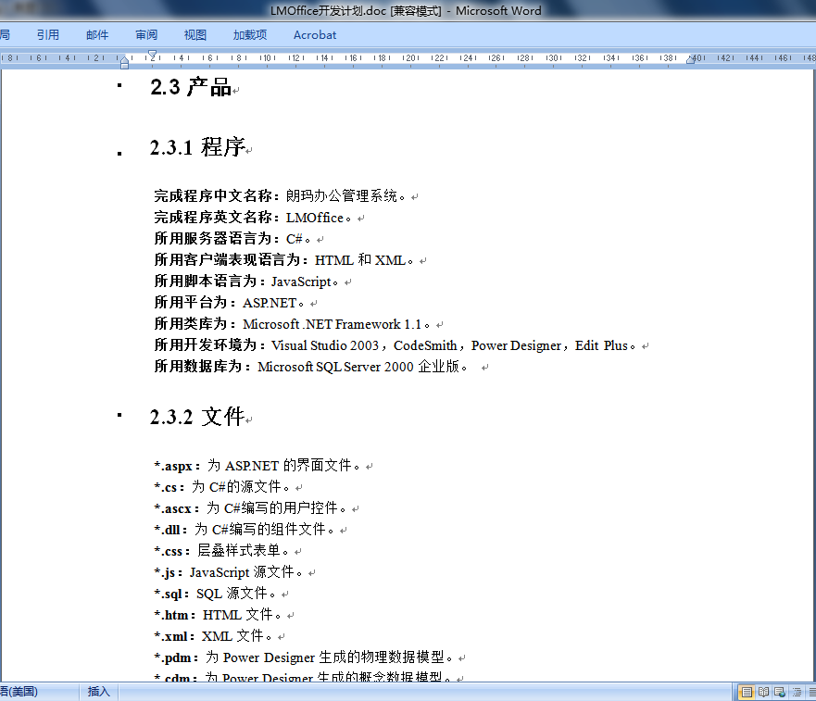The height and width of the screenshot is (701, 816).
Task: Click the line mentioning Microsoft SQL Server 2000 企业版
Action: pos(310,367)
